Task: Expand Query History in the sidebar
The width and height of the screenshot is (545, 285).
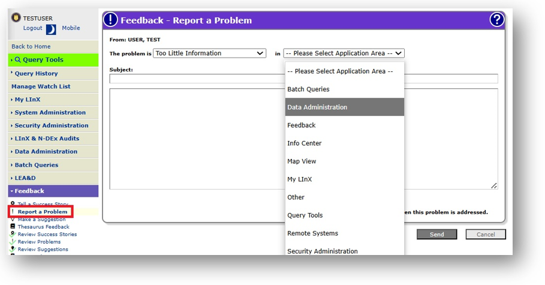Action: pos(53,73)
